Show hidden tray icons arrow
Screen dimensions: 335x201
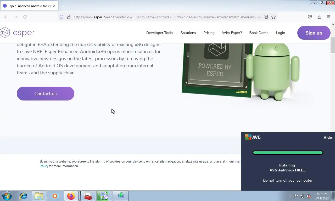[289, 196]
